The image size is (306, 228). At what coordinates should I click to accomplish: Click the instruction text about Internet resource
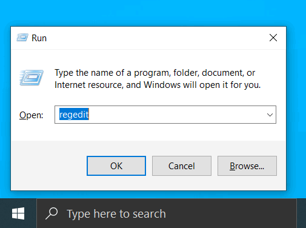click(158, 79)
